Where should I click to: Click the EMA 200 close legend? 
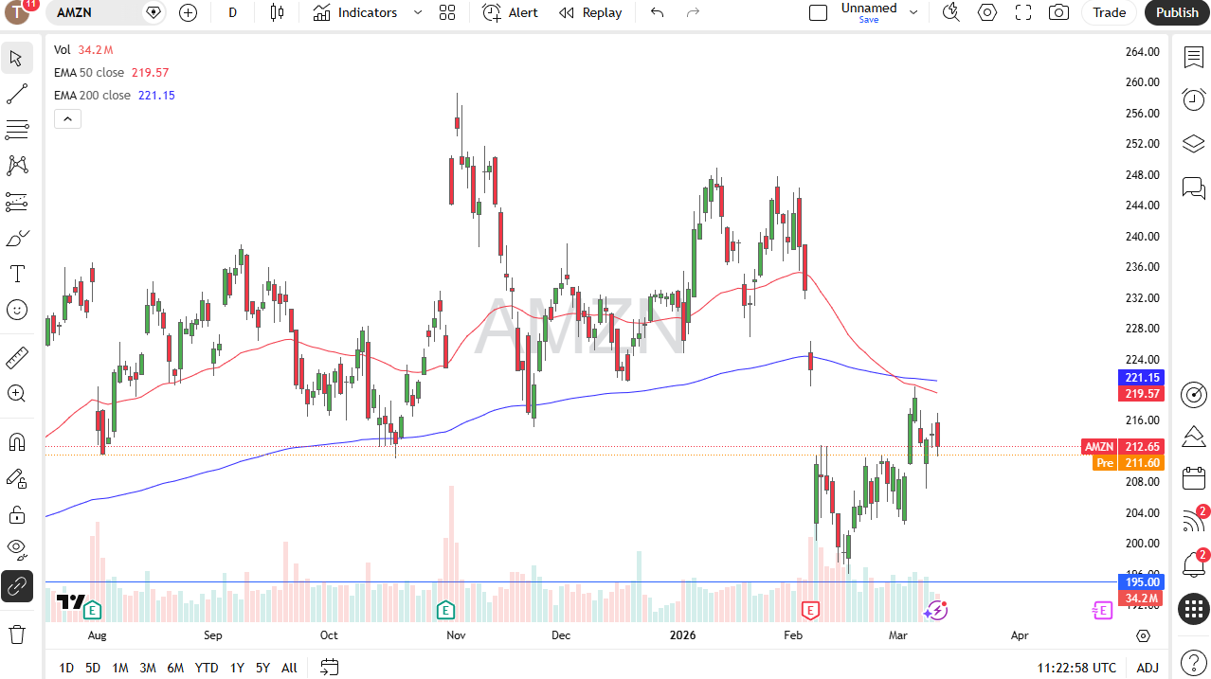point(93,96)
